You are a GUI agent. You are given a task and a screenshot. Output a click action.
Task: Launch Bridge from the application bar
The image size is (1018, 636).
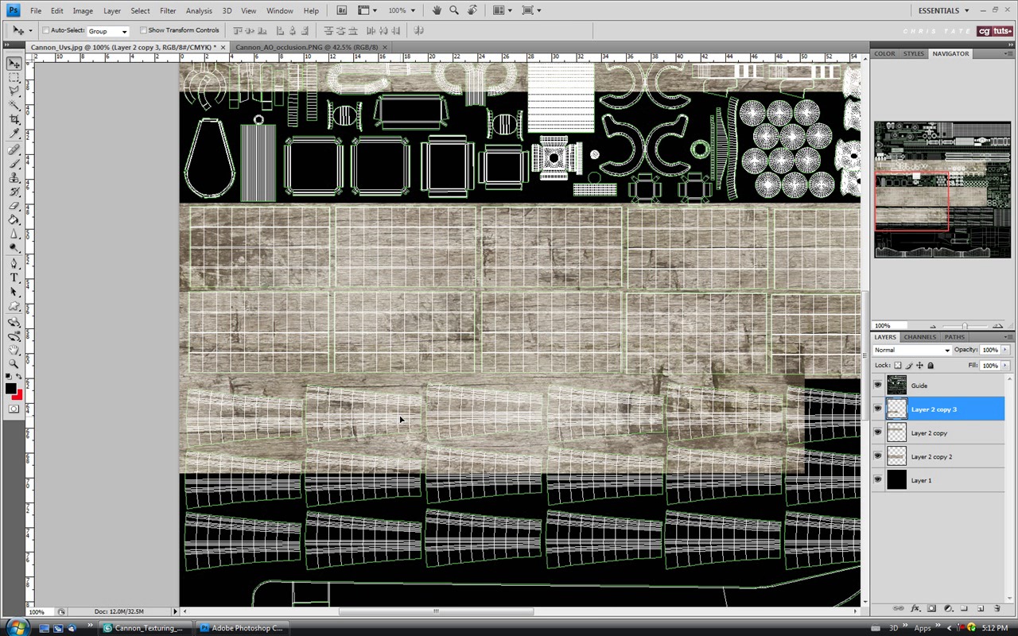(341, 10)
